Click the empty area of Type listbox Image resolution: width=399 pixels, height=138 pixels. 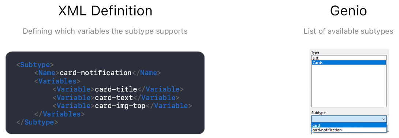[348, 86]
